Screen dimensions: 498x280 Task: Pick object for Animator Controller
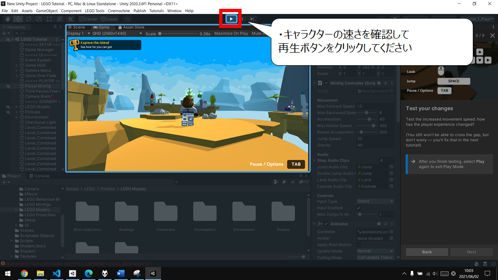392,232
